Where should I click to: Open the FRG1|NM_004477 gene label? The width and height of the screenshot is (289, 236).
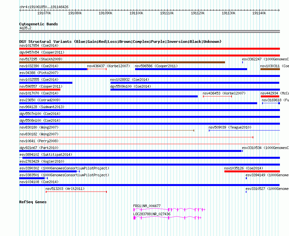click(147, 206)
